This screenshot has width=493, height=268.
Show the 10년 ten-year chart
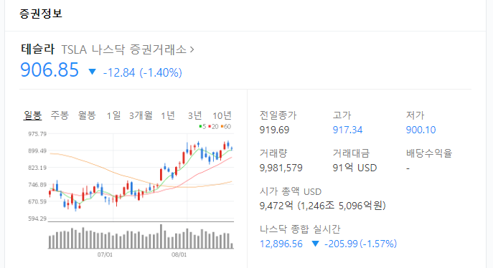[x=222, y=115]
